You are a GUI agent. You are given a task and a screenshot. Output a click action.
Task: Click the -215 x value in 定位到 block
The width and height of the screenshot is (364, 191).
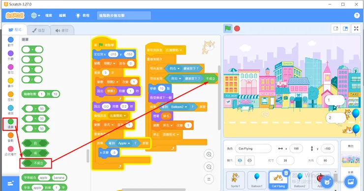click(113, 54)
